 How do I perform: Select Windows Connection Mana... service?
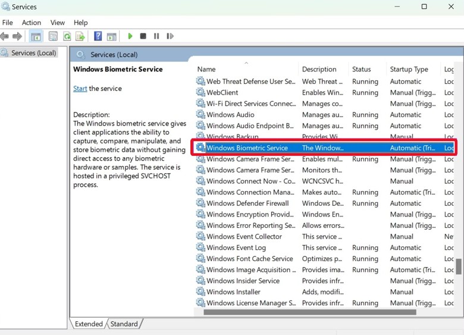click(x=250, y=192)
